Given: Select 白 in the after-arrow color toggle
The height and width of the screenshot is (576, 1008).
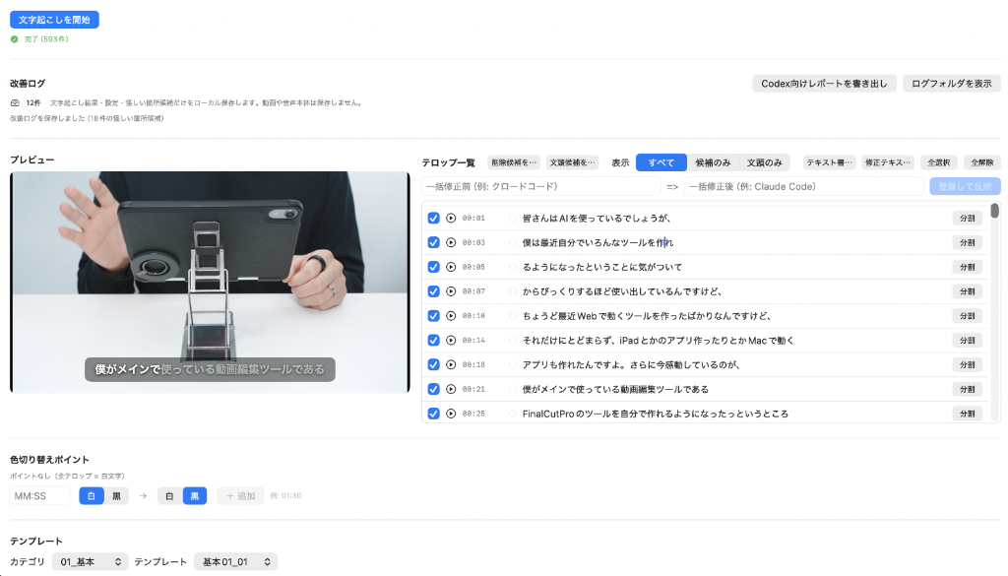Looking at the screenshot, I should click(x=169, y=495).
